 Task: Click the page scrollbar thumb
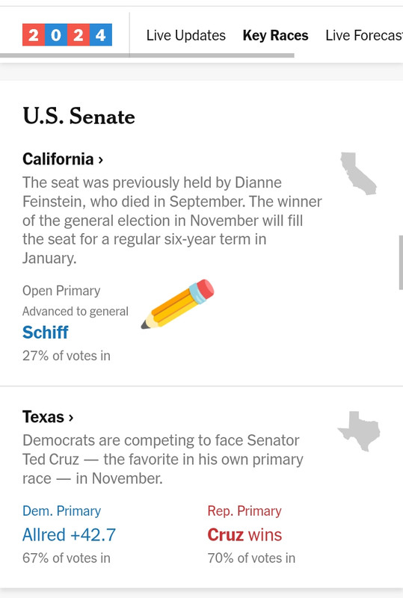coord(401,262)
